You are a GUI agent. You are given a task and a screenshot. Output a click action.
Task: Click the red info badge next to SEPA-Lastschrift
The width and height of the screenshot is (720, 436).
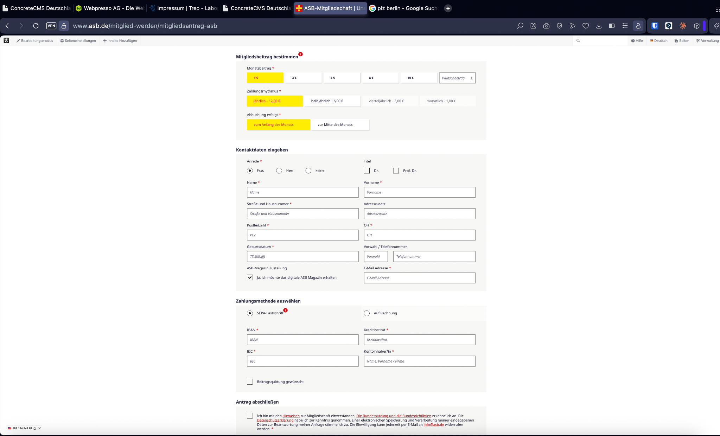(x=286, y=310)
